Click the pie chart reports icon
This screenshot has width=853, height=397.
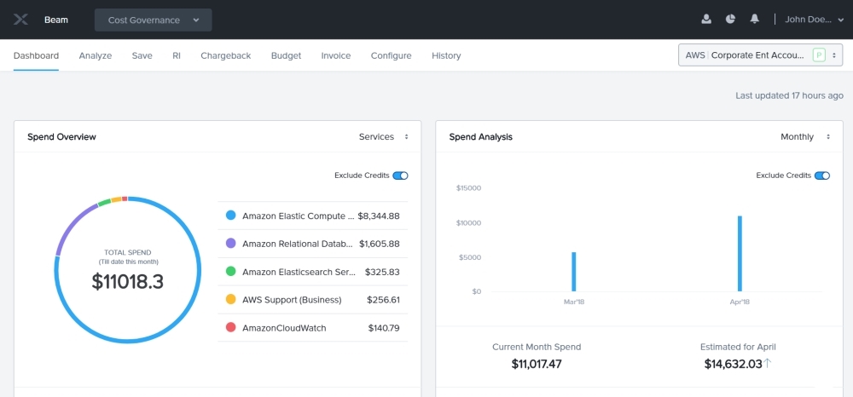731,20
